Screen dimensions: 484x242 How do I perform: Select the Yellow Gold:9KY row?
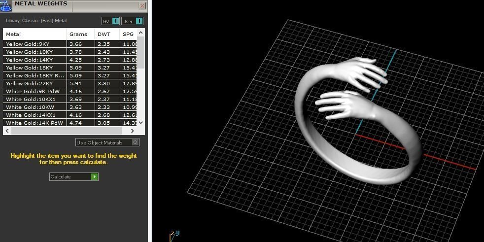coord(70,44)
